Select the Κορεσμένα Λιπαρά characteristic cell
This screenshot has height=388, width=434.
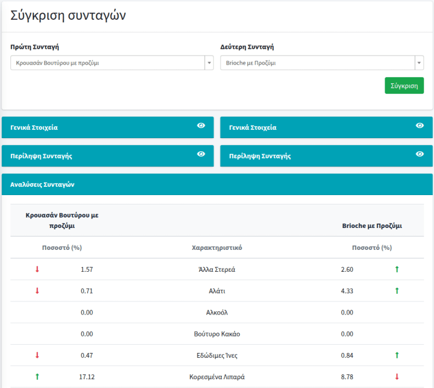coord(217,377)
